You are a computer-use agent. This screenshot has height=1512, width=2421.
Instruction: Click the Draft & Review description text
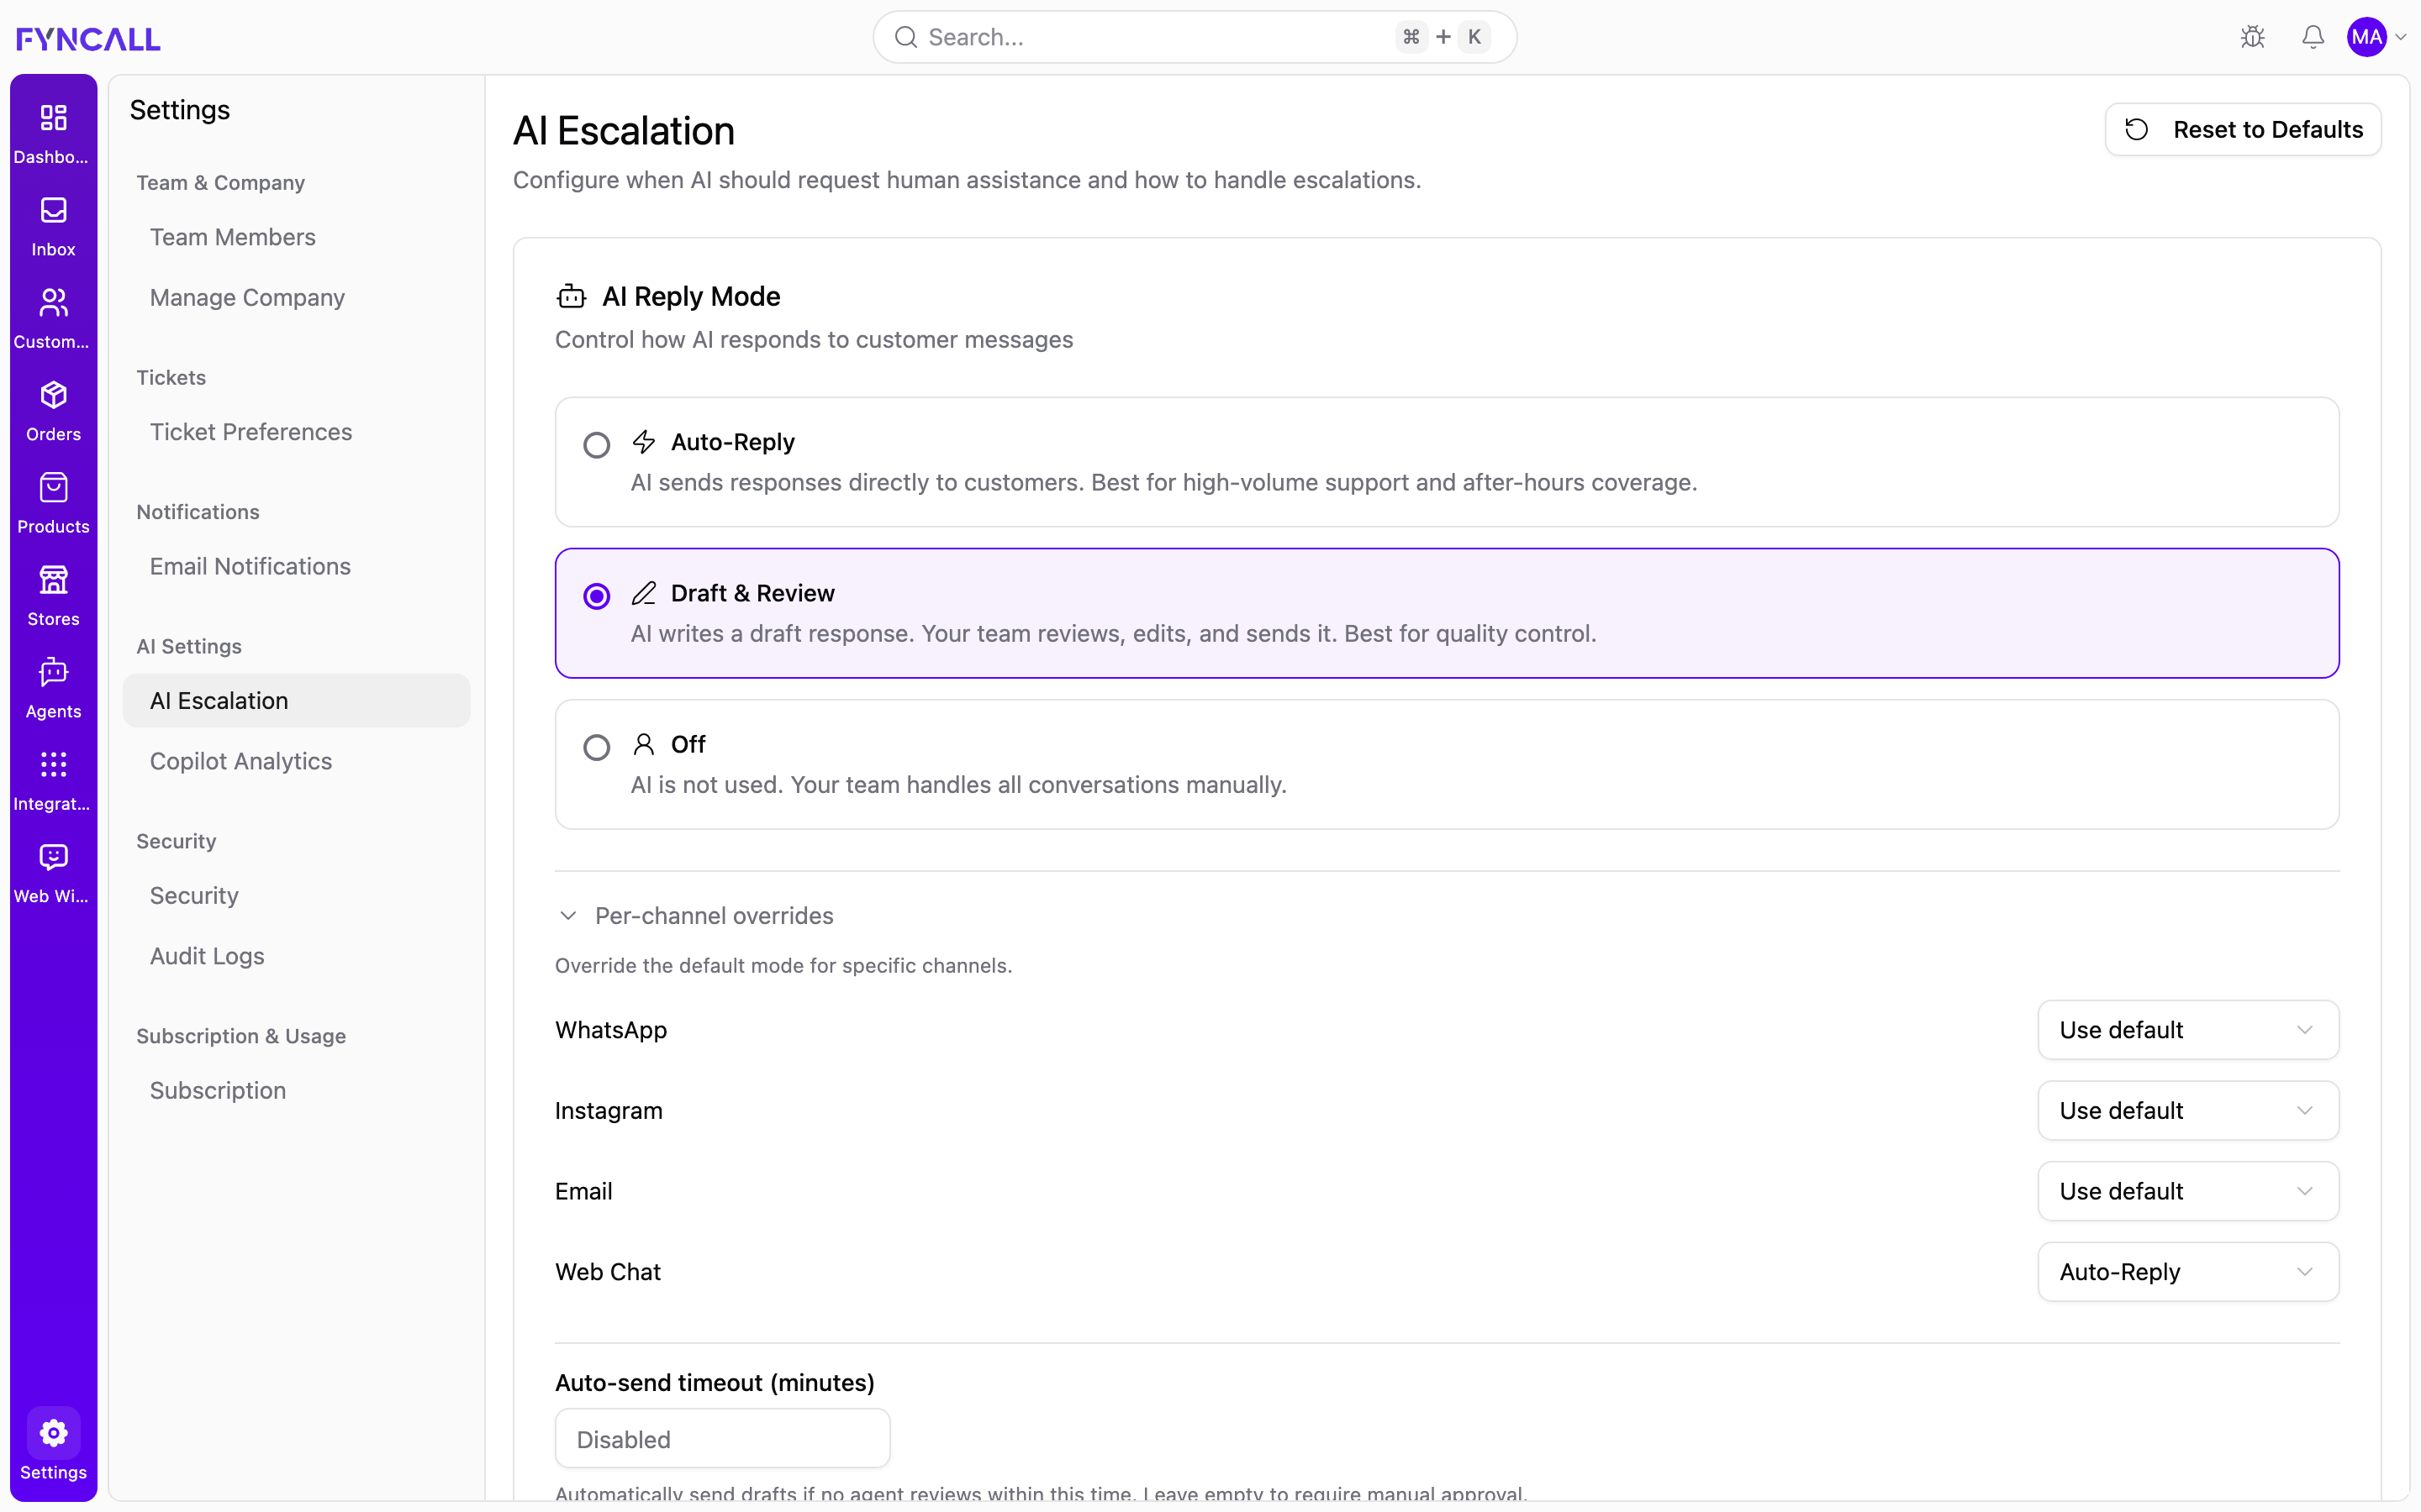pyautogui.click(x=1114, y=633)
